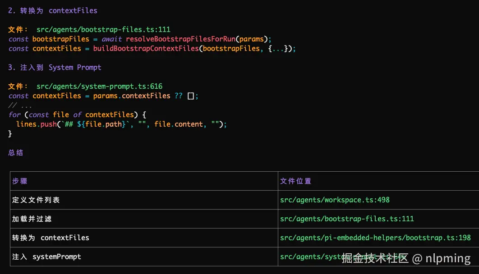This screenshot has height=274, width=479.
Task: Click the src/agents/system-prompt.ts:616 file path
Action: (99, 86)
